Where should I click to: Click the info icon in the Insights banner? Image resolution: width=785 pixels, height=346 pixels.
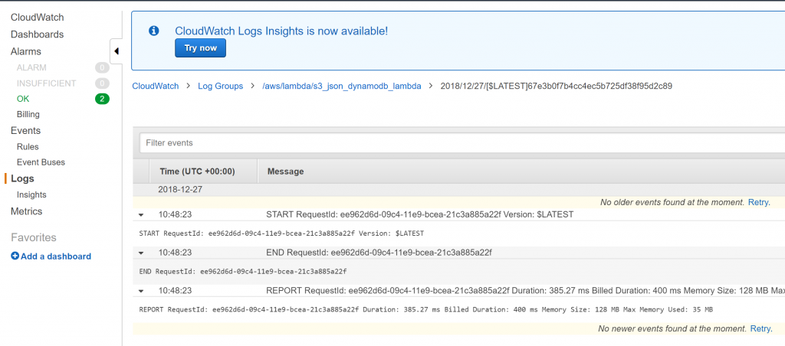(x=154, y=31)
